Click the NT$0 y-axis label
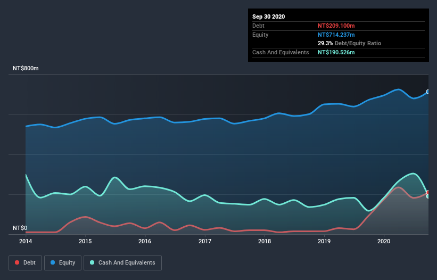The image size is (437, 280). click(x=20, y=228)
